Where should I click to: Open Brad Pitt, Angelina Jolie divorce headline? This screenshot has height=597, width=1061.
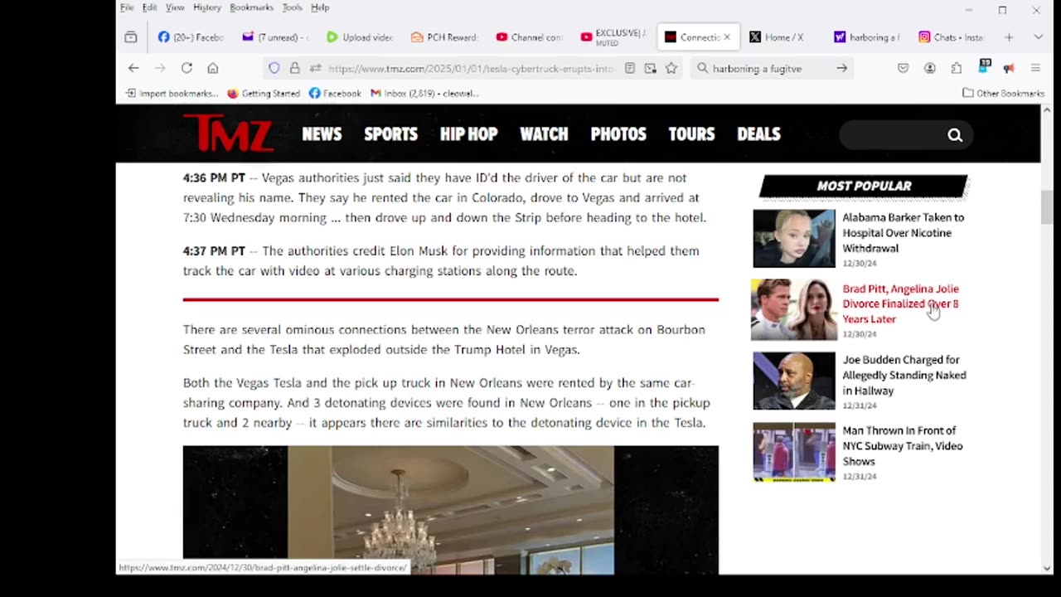901,303
